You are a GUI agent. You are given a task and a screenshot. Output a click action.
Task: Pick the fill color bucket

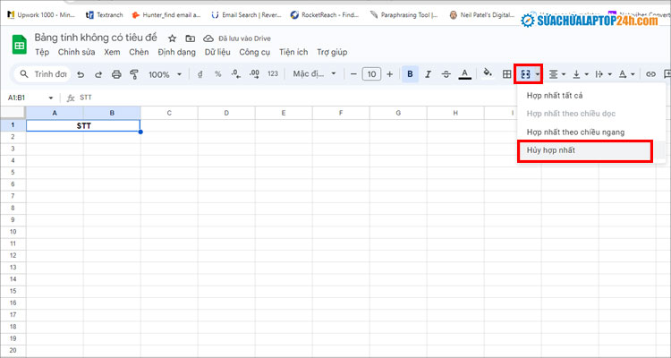point(488,74)
